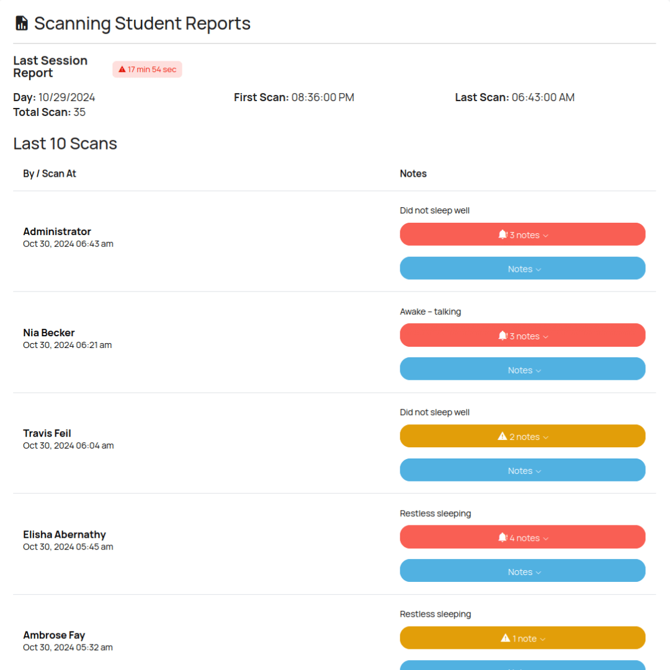Click the warning icon in Ambrose Fay's 1 note button
Image resolution: width=670 pixels, height=670 pixels.
pyautogui.click(x=505, y=638)
